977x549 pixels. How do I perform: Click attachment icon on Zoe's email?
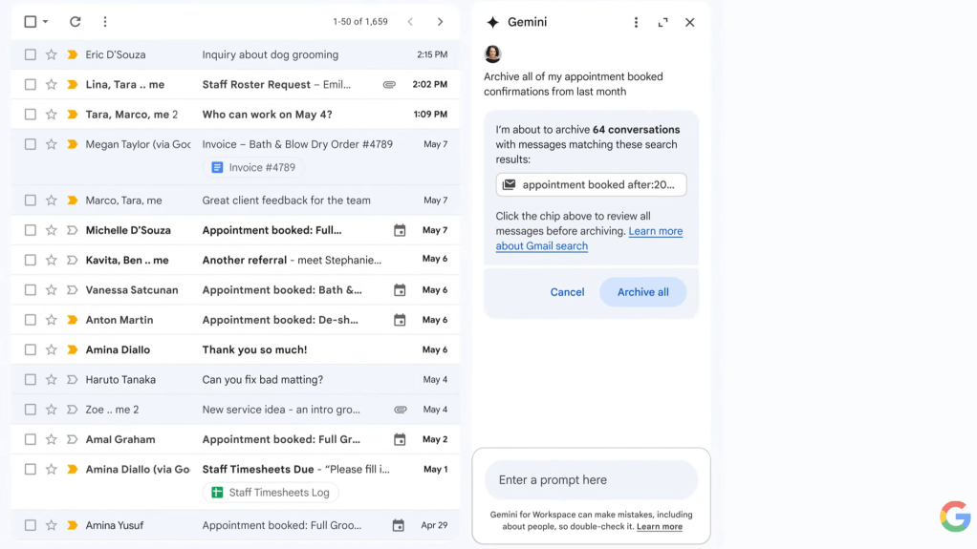(401, 410)
